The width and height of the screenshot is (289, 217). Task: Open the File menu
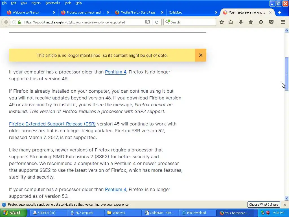click(x=4, y=3)
